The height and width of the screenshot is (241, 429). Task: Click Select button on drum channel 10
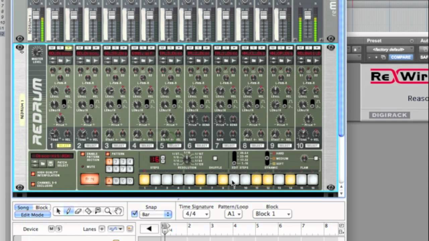[x=312, y=146]
